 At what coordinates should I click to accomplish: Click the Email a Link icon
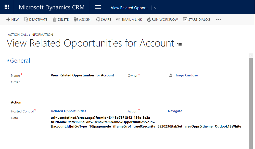point(118,19)
